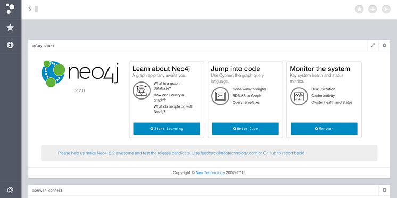
Task: Click the version number 2.2.0
Action: [x=80, y=90]
